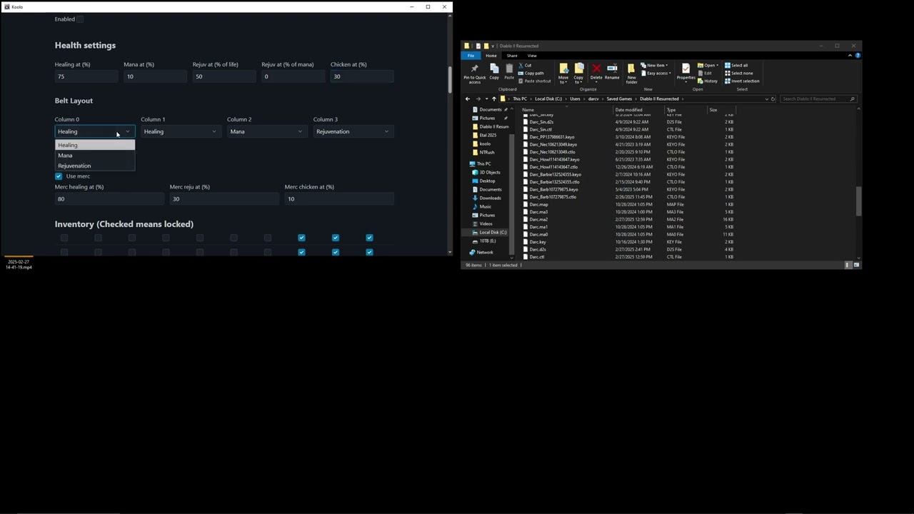Click the Cut scissors icon
Screen dimensions: 914x514
coord(521,66)
